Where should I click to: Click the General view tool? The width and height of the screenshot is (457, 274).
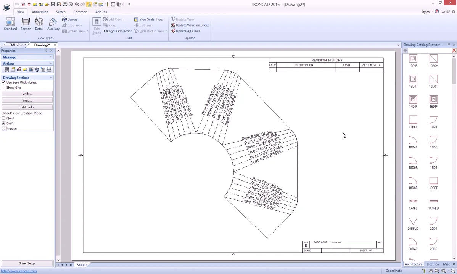(x=70, y=19)
